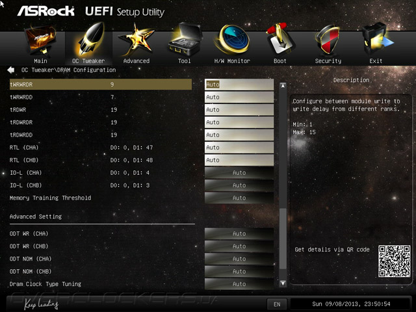
Task: Open the H/W Monitor radar icon
Action: (x=232, y=40)
